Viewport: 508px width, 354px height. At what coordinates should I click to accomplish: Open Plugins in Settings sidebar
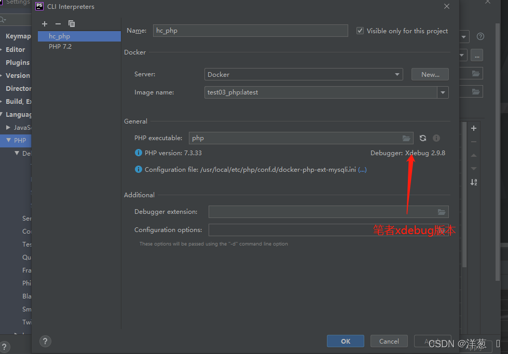tap(18, 63)
